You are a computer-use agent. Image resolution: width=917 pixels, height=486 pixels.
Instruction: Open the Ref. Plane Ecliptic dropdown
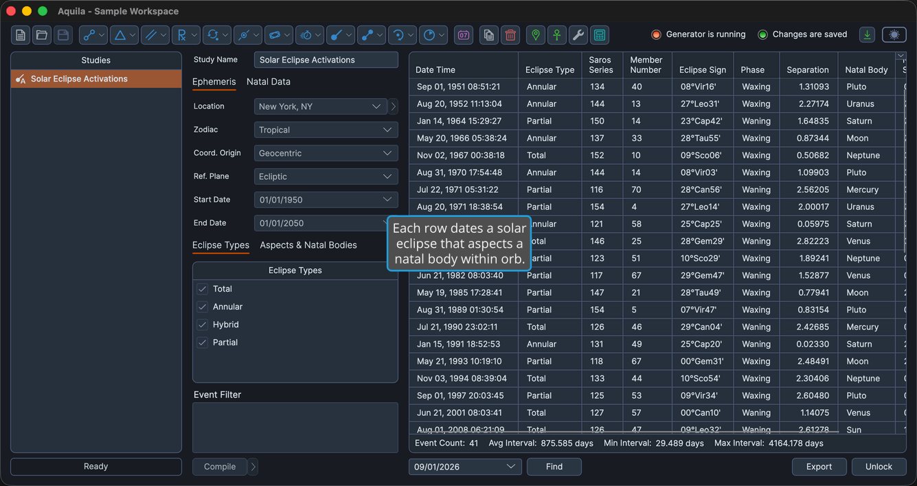(326, 176)
